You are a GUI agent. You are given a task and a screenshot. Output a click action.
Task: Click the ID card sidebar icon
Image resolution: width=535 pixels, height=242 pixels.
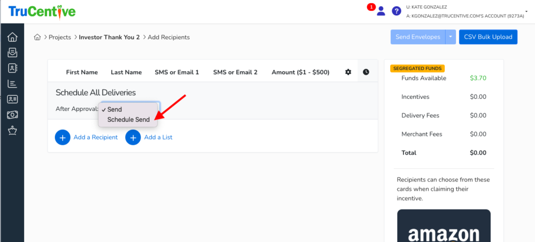[x=12, y=99]
